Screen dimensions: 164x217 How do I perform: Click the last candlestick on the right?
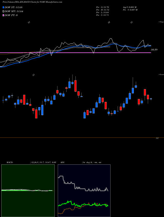point(151,99)
